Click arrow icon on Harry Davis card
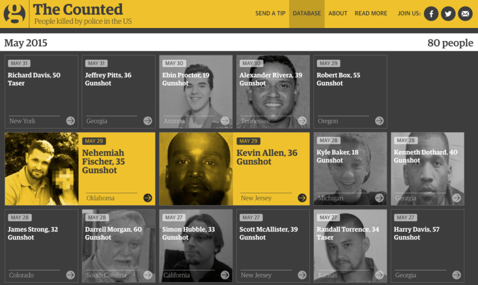This screenshot has height=285, width=478. [457, 275]
